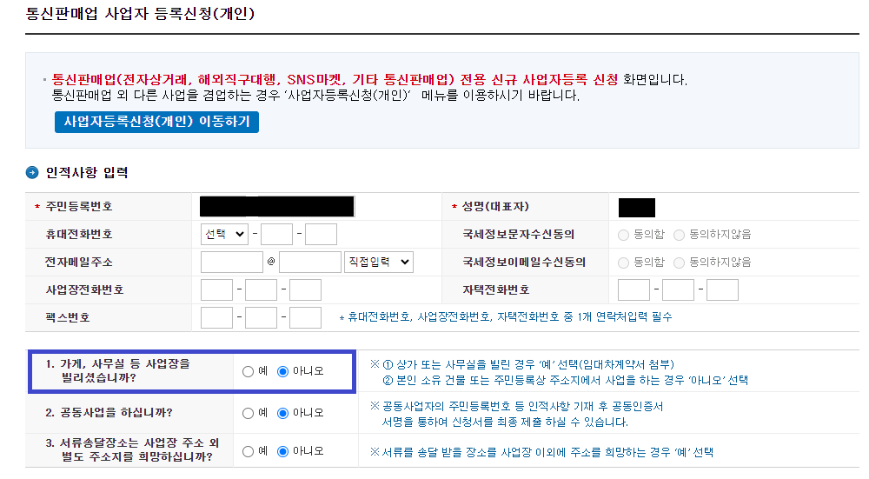Select 동의하지않음 for 국세정보문자수신동의
Screen dimensions: 869x479
pyautogui.click(x=679, y=235)
